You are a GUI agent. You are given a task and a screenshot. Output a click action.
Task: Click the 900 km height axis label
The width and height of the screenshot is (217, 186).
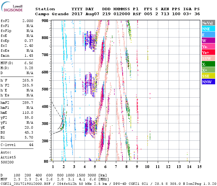45,20
